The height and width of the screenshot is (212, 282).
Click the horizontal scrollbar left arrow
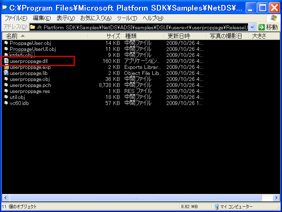(x=5, y=198)
